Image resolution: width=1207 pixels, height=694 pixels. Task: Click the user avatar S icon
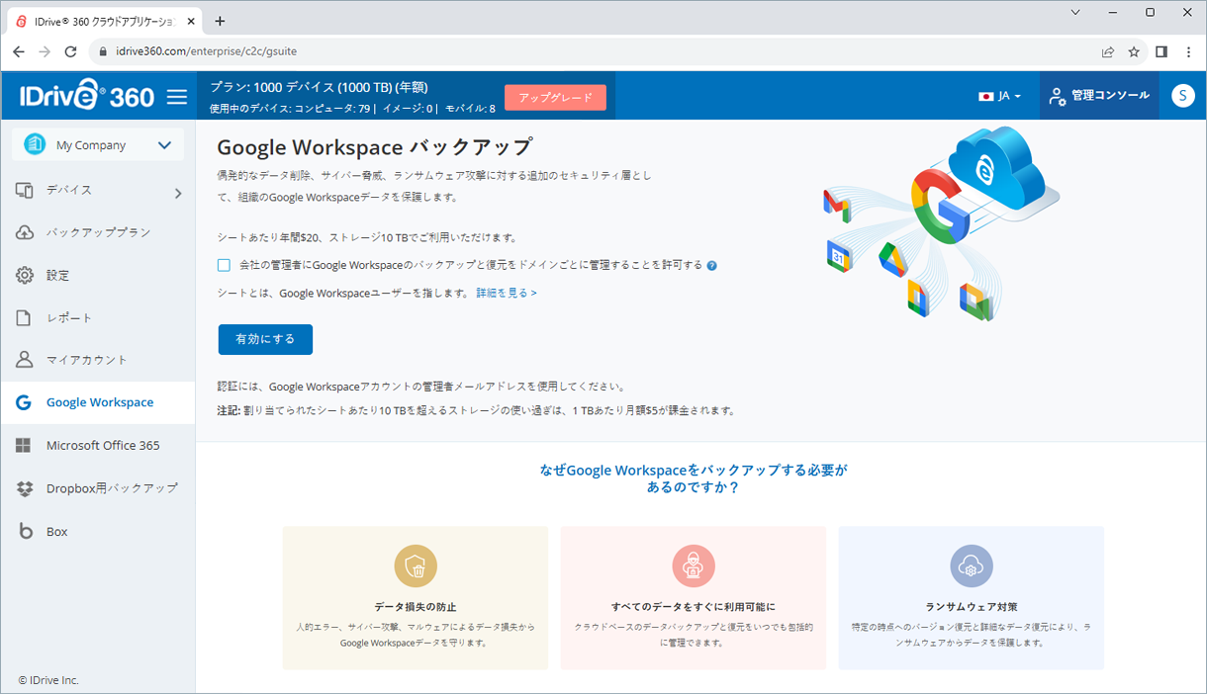[x=1182, y=95]
